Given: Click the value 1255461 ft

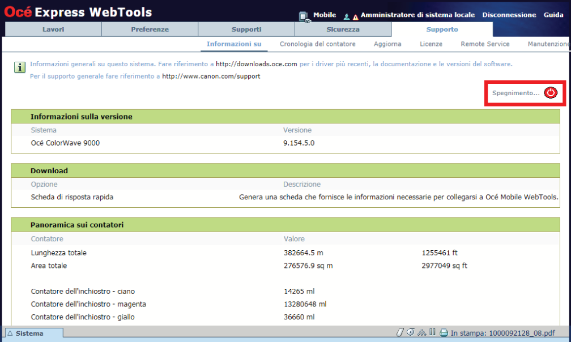Looking at the screenshot, I should click(440, 253).
